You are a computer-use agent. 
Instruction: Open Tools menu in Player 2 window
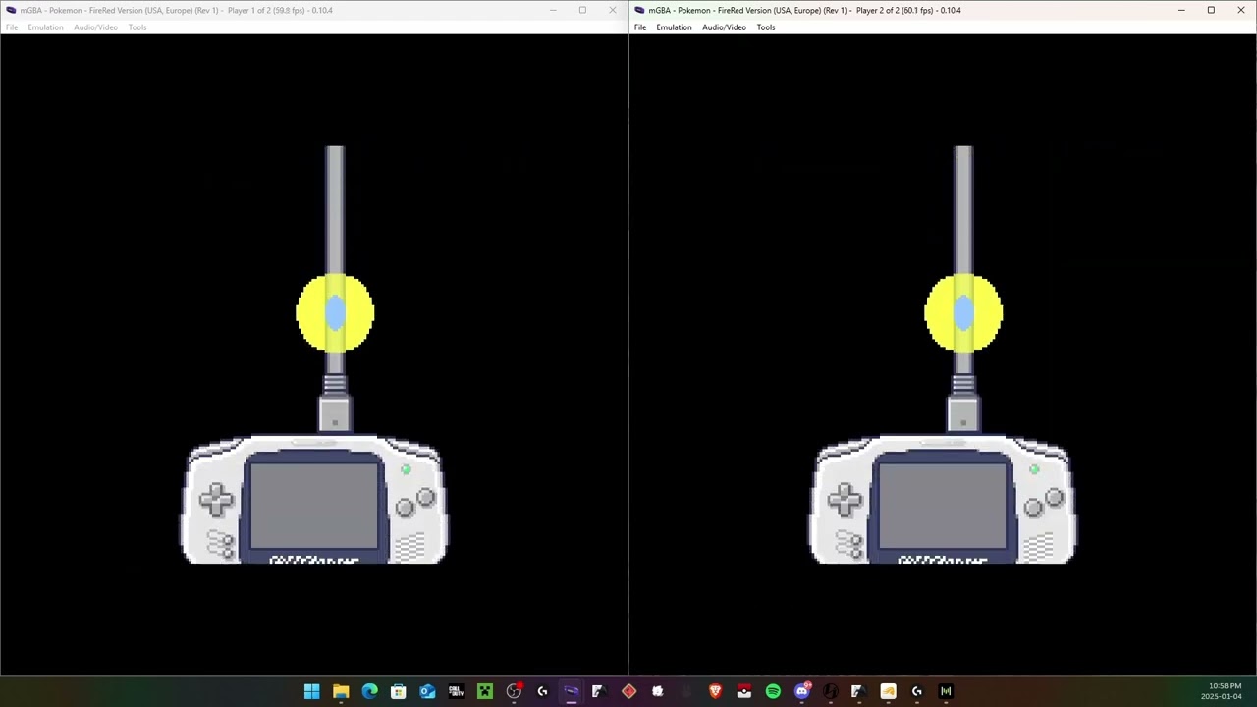766,27
